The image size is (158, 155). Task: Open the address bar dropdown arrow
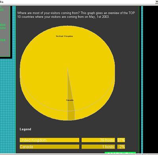pos(157,2)
